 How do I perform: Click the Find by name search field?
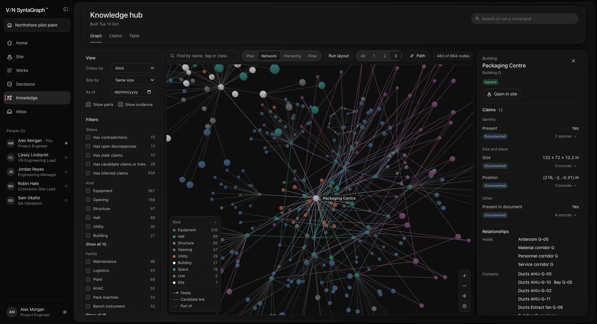click(x=203, y=56)
